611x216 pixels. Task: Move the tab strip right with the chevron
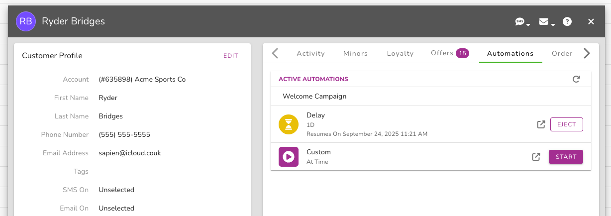587,53
